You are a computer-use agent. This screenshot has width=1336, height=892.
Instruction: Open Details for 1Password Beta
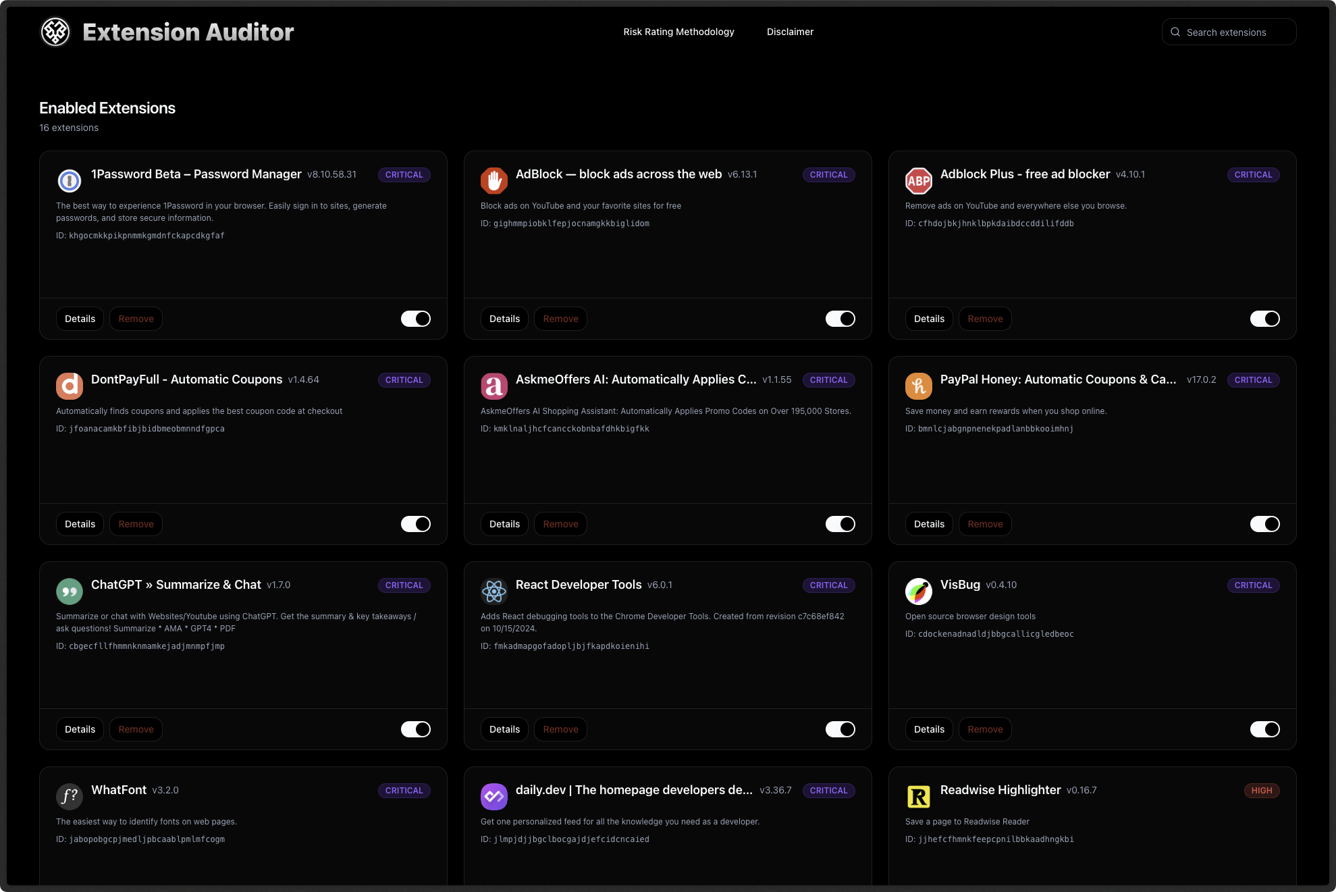pyautogui.click(x=80, y=319)
